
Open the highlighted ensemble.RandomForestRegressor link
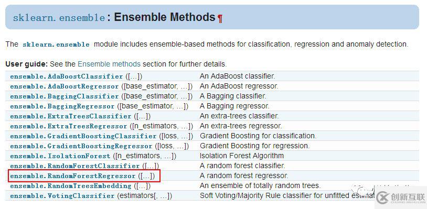pos(73,176)
